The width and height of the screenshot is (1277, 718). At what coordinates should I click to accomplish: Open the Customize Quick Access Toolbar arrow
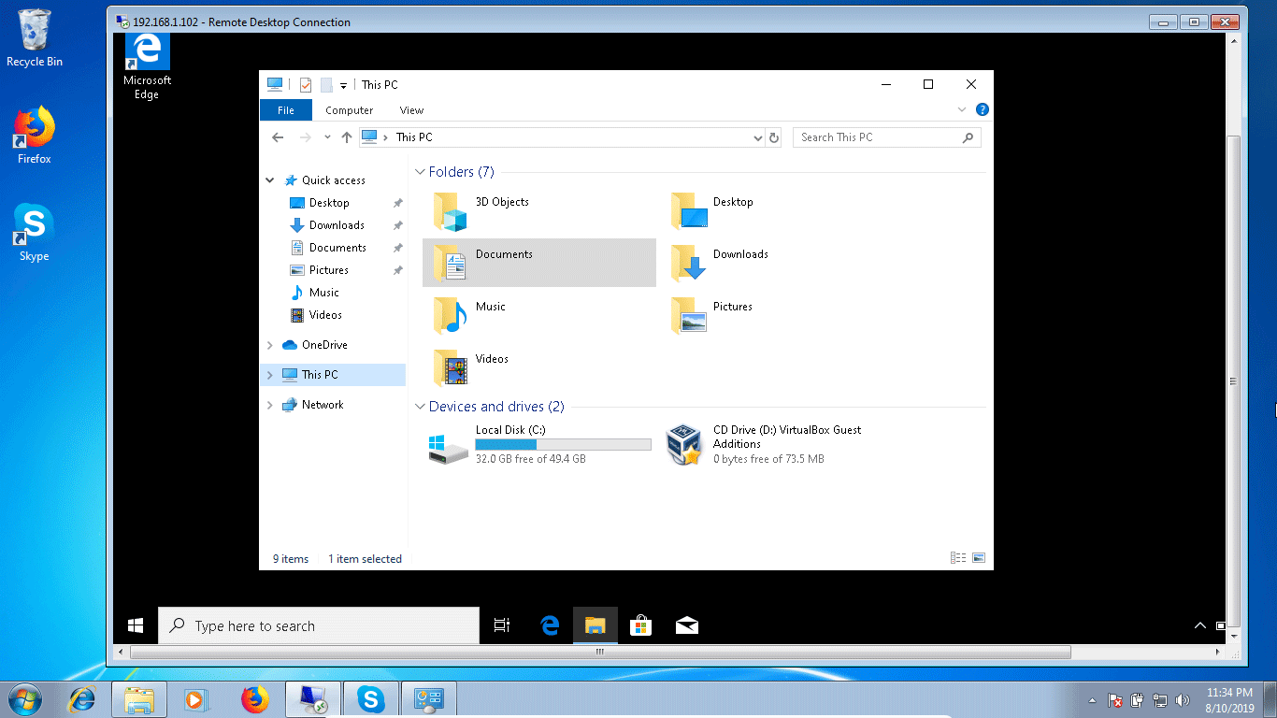pos(343,86)
